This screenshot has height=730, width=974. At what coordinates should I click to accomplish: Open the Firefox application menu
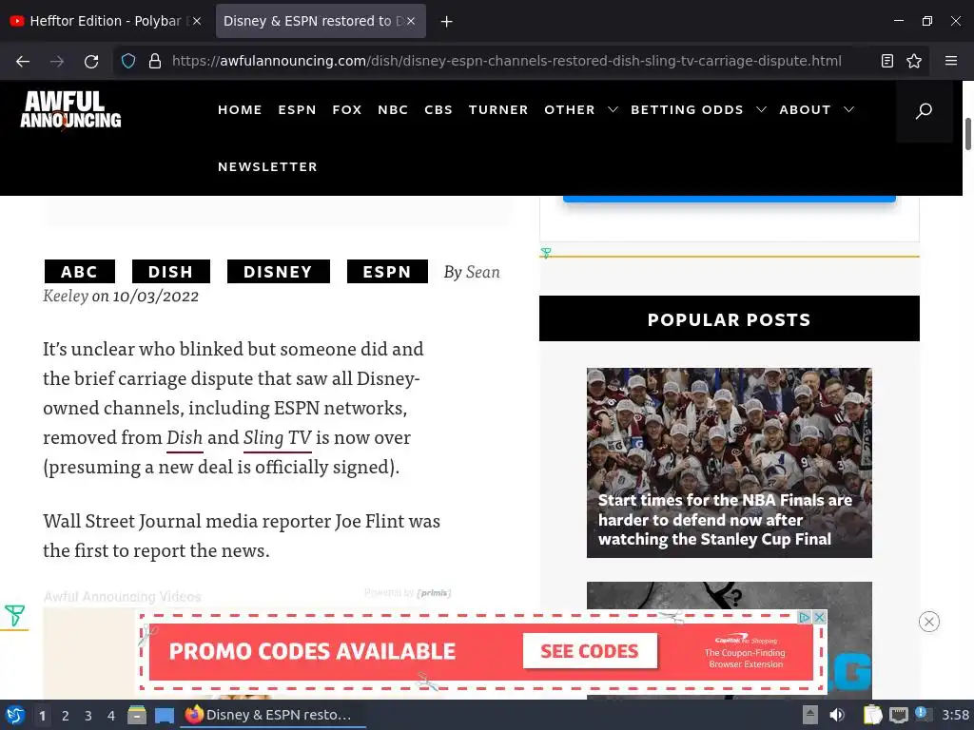[951, 61]
